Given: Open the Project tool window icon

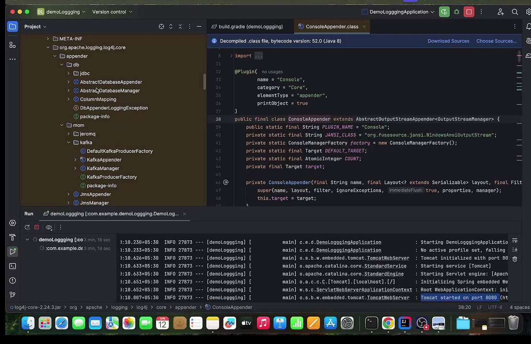Looking at the screenshot, I should (12, 26).
